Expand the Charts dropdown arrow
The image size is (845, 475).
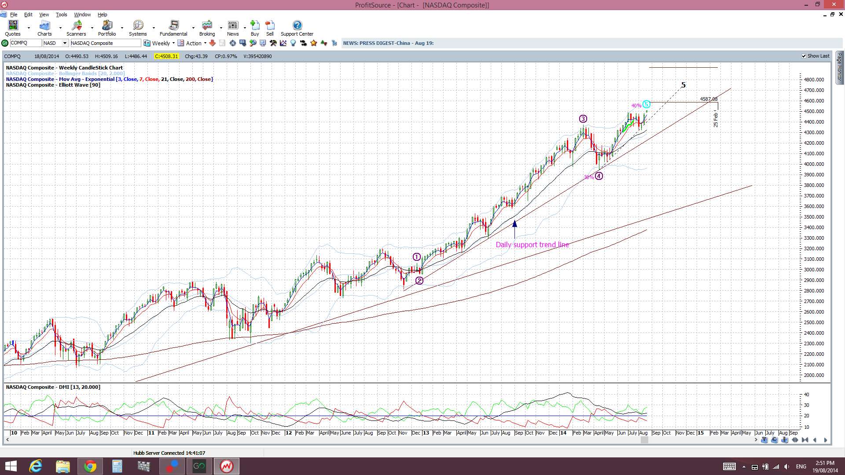click(60, 28)
